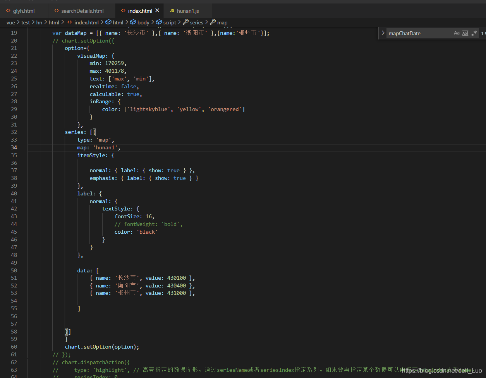Click 'realtime: false' value false
486x378 pixels.
click(128, 86)
